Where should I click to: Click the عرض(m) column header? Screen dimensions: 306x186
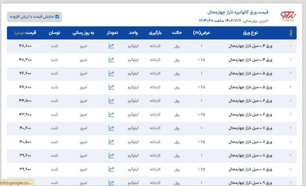point(201,33)
